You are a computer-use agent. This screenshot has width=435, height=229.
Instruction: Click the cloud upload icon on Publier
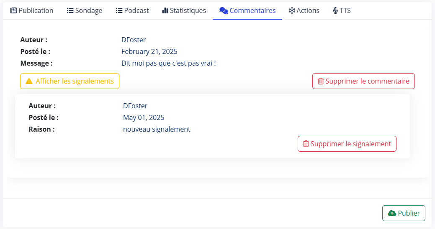click(x=392, y=213)
